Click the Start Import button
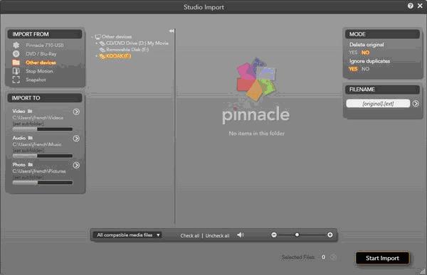 (382, 258)
